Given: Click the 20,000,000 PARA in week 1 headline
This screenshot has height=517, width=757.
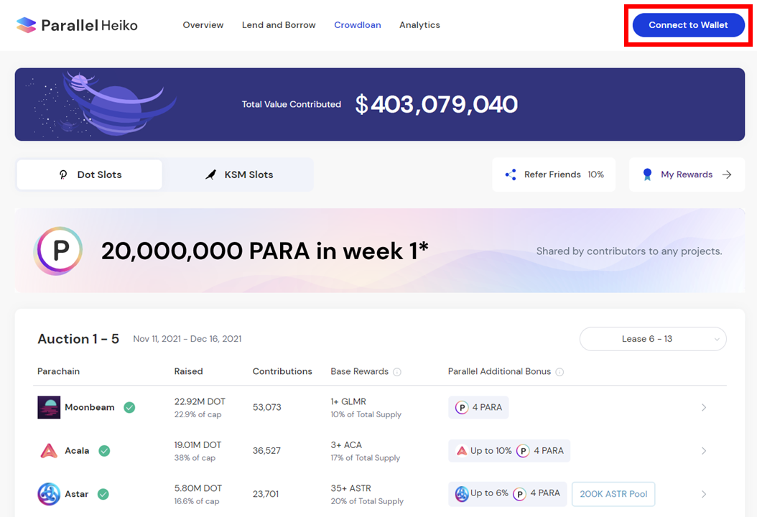Looking at the screenshot, I should (x=264, y=251).
